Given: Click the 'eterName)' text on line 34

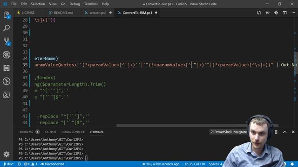Looking at the screenshot, I should [x=46, y=58].
